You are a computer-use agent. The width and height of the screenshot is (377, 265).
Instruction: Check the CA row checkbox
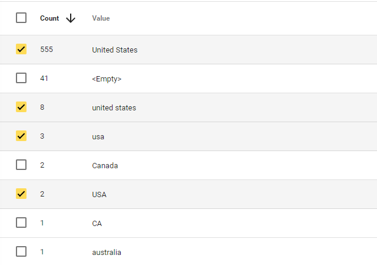coord(21,223)
